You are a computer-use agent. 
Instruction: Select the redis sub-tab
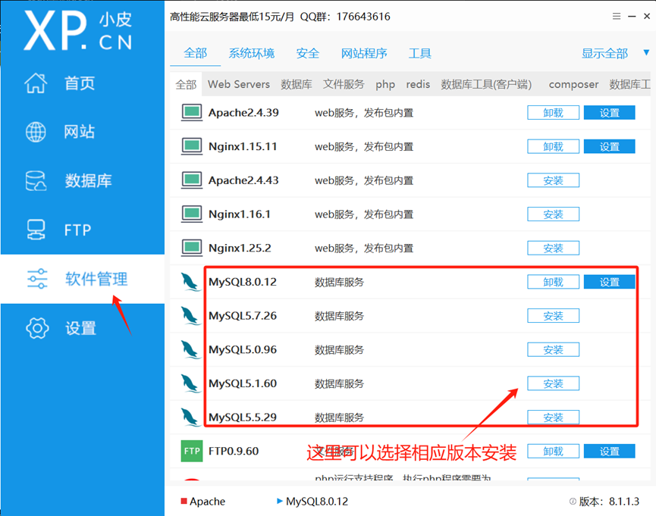(418, 84)
